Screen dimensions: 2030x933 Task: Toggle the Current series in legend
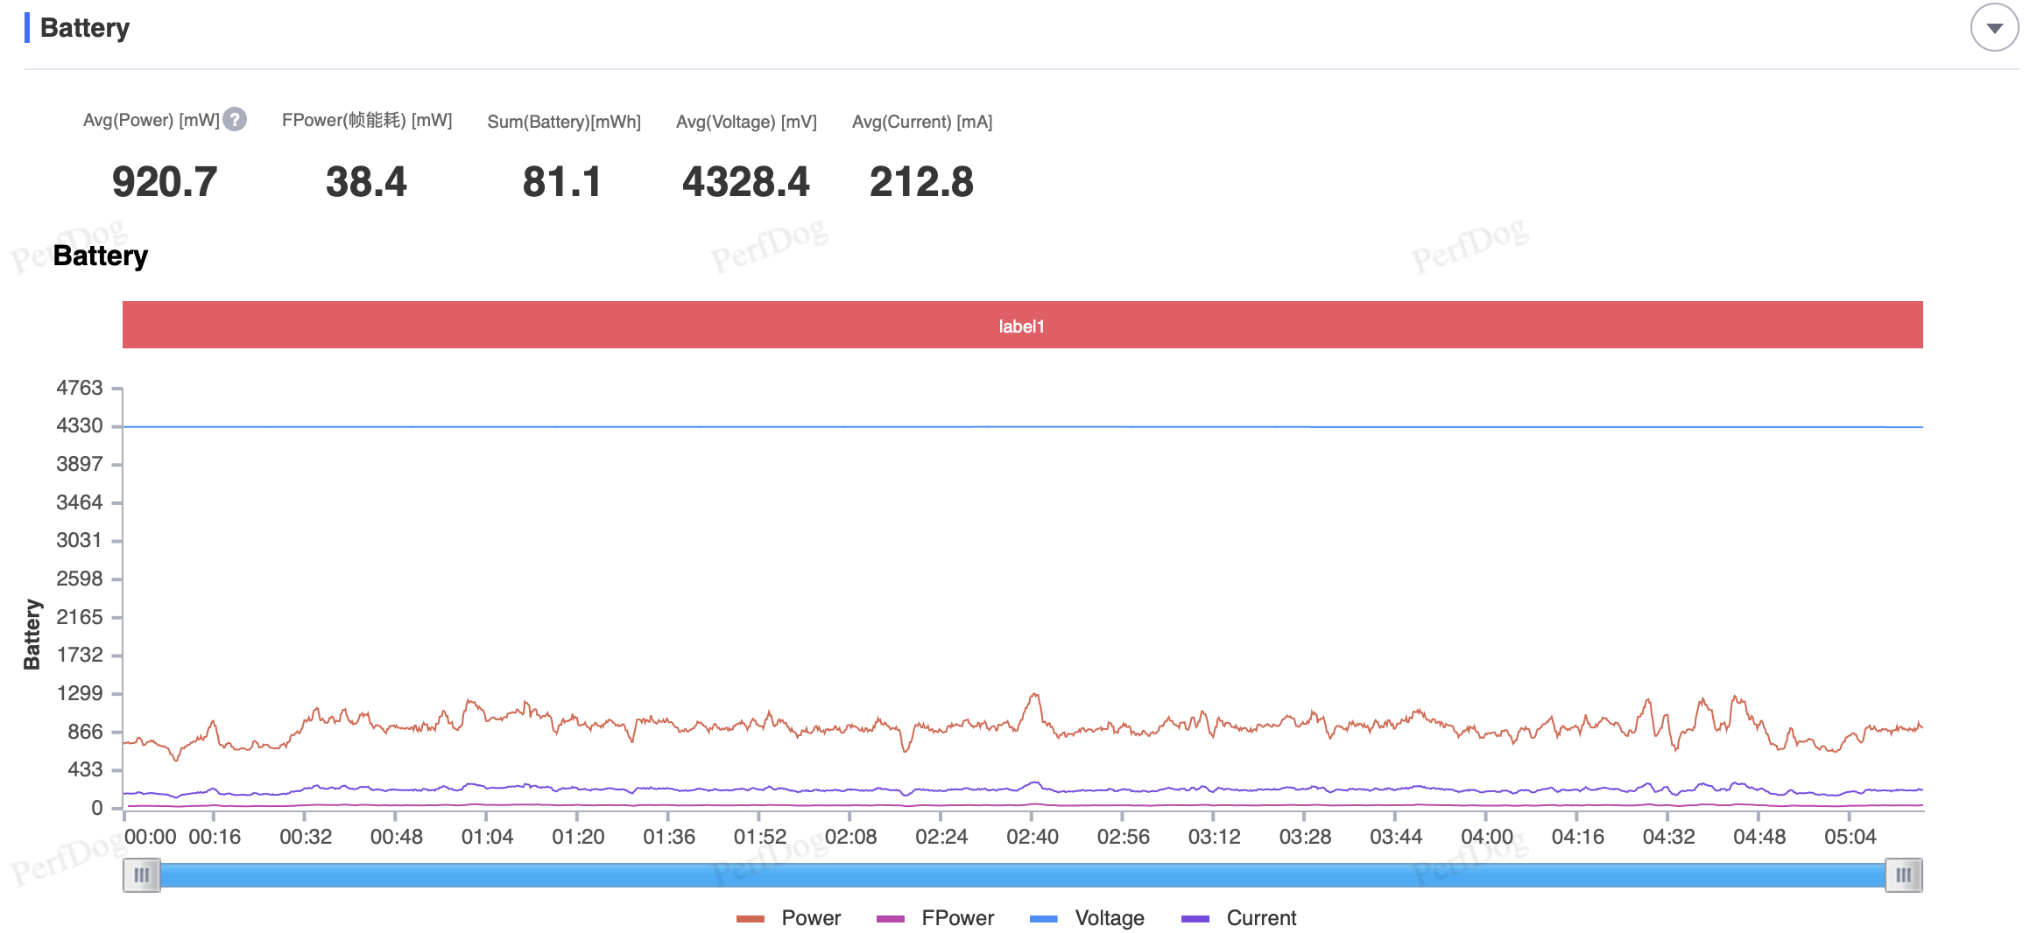click(1238, 918)
